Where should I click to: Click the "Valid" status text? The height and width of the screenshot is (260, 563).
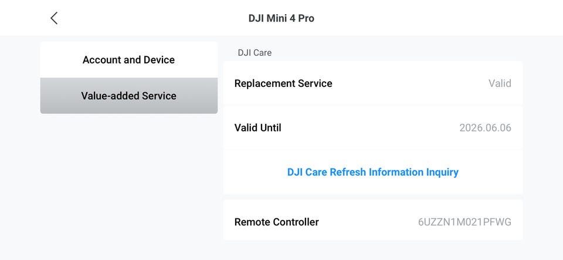coord(500,83)
